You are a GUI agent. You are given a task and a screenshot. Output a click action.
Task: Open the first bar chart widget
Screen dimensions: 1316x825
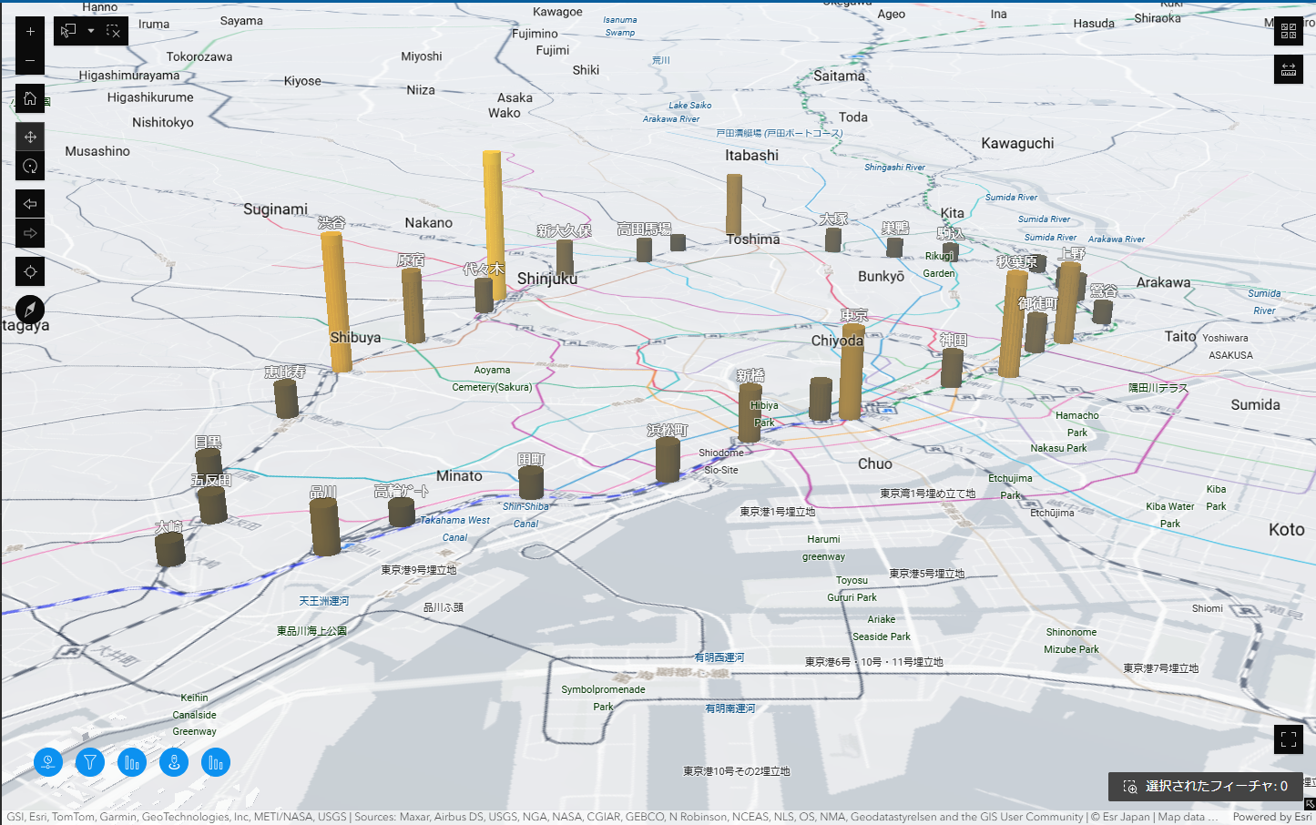click(x=132, y=762)
